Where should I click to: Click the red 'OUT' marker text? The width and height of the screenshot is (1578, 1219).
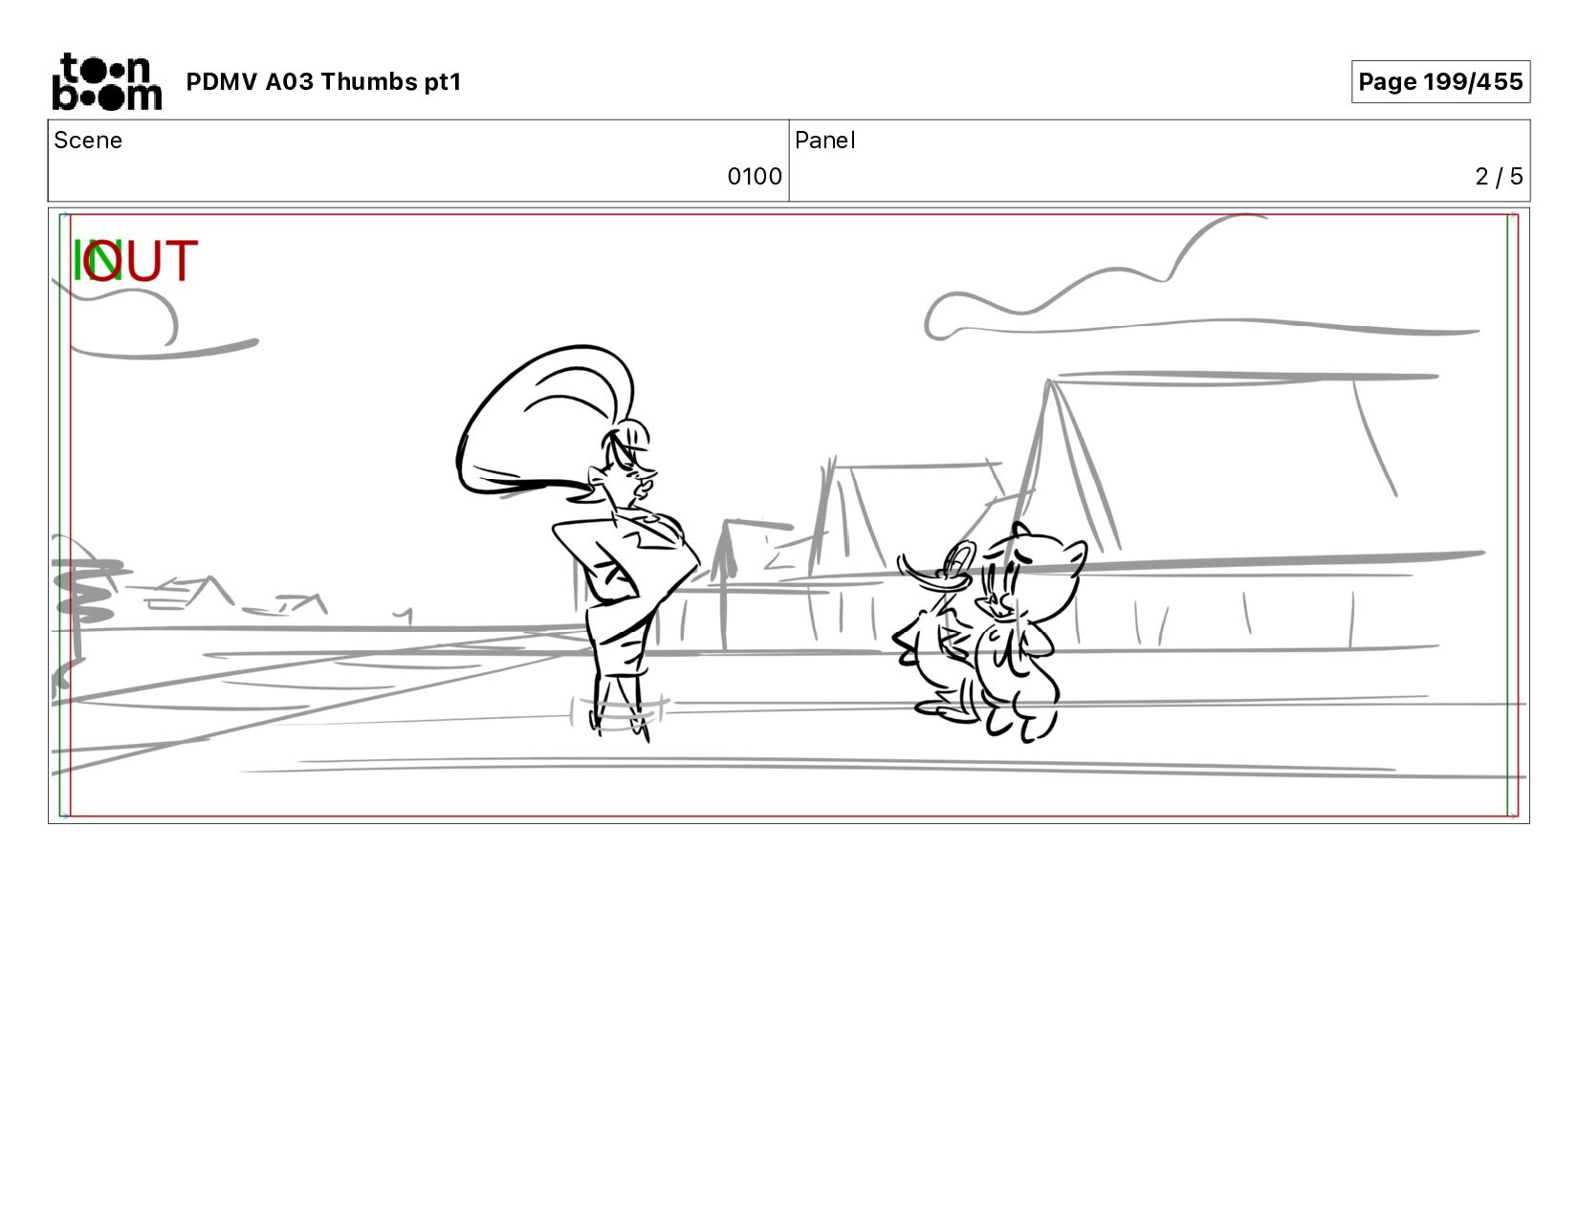(142, 261)
